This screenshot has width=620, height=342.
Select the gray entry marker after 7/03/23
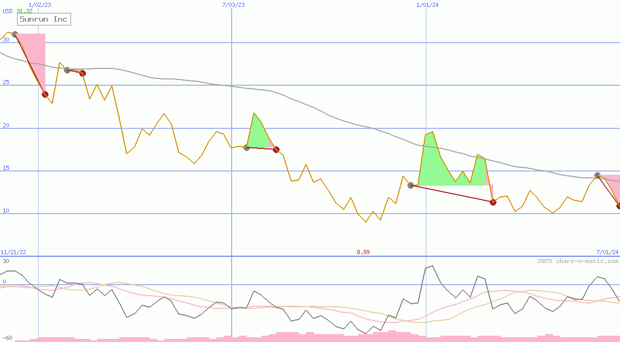(x=246, y=147)
